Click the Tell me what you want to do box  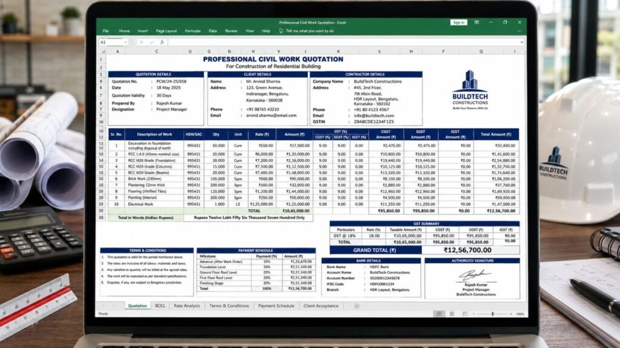coord(309,31)
